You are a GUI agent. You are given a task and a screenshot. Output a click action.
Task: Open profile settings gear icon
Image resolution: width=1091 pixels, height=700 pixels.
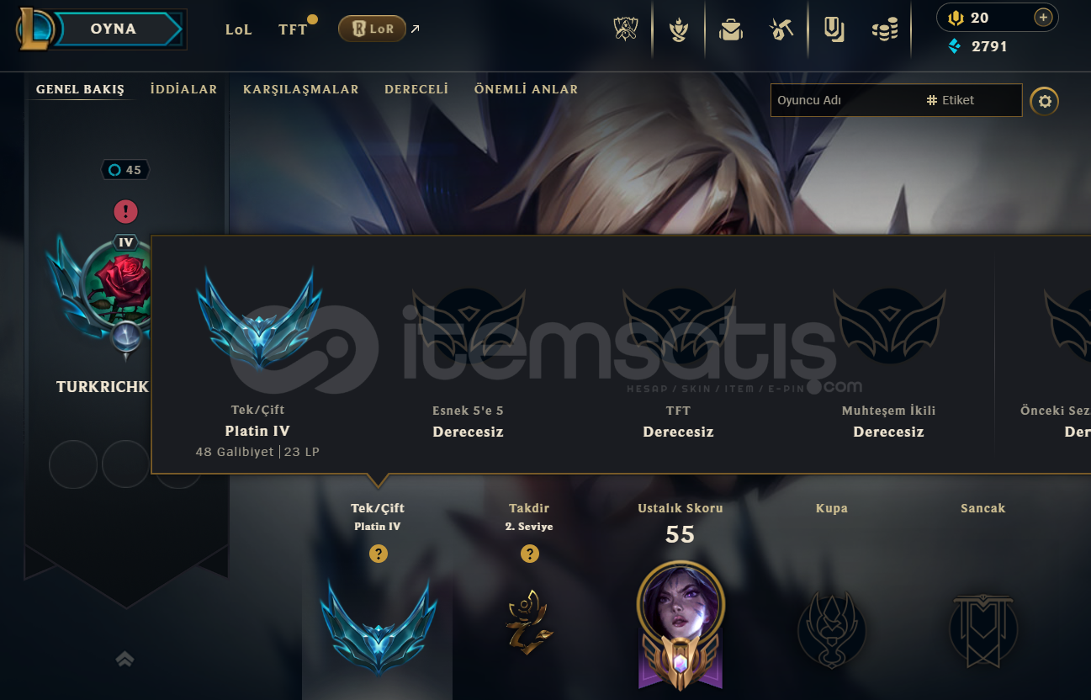pyautogui.click(x=1045, y=101)
